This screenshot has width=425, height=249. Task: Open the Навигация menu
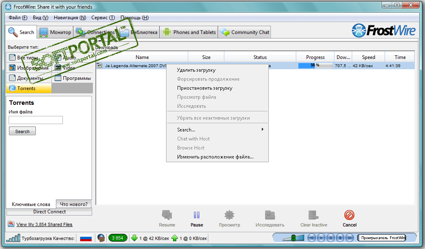click(x=70, y=18)
